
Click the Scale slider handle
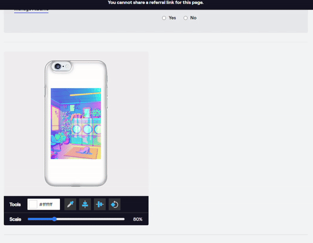pos(54,219)
